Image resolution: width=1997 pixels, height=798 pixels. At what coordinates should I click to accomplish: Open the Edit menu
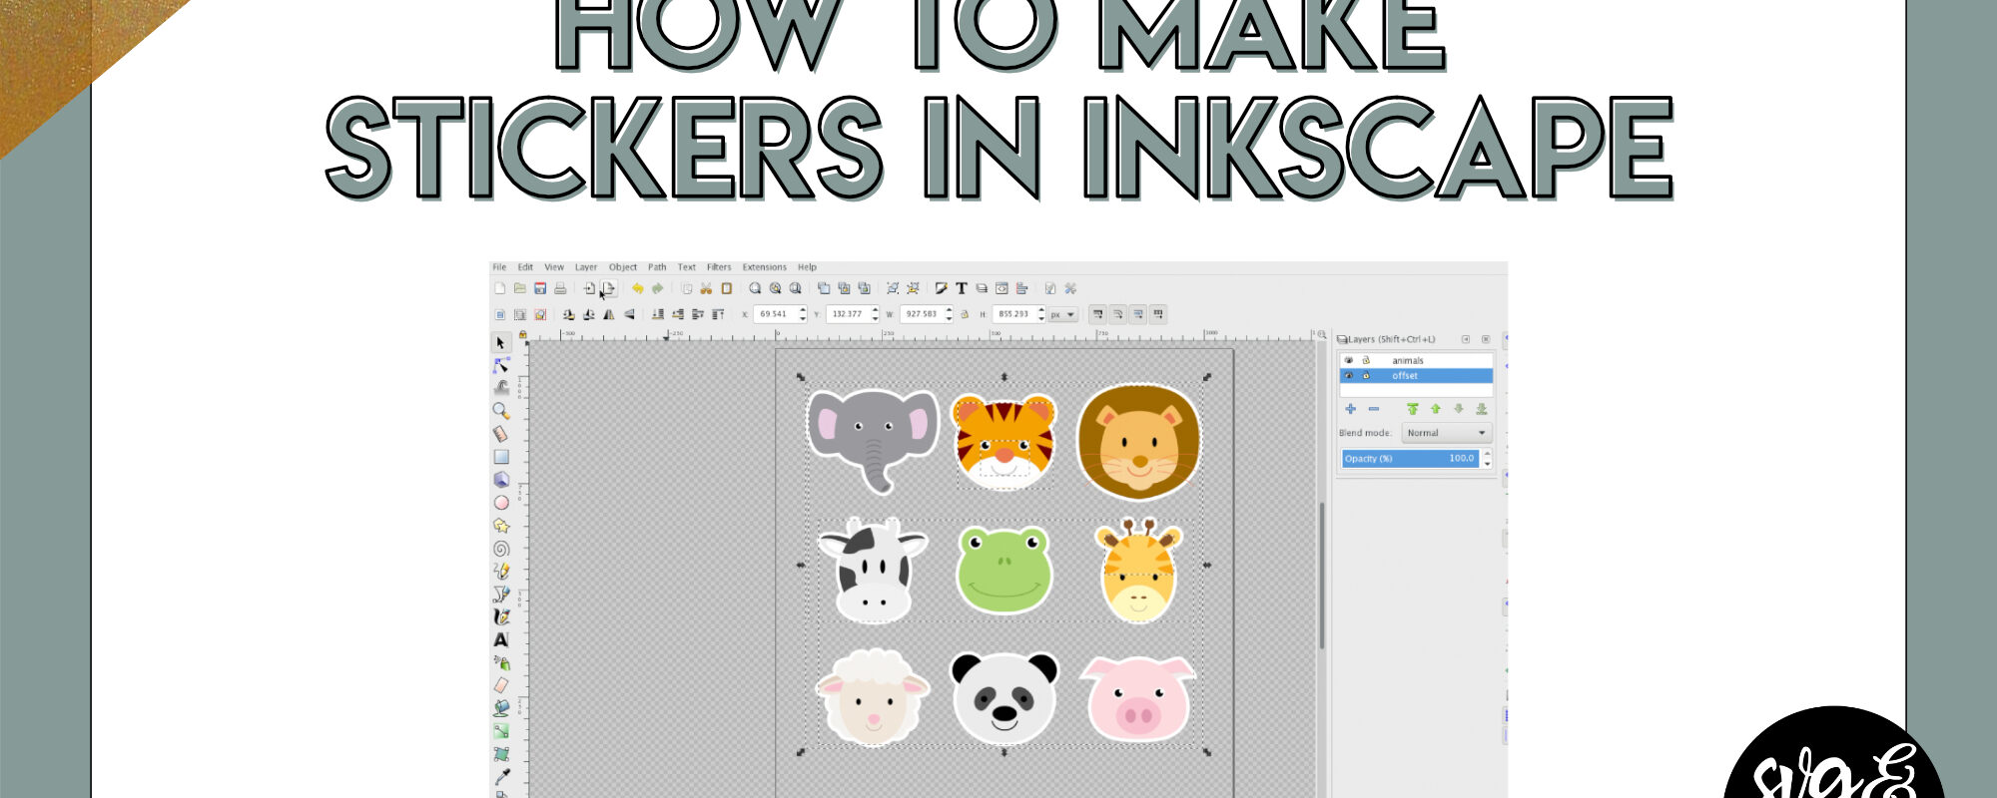pyautogui.click(x=525, y=267)
